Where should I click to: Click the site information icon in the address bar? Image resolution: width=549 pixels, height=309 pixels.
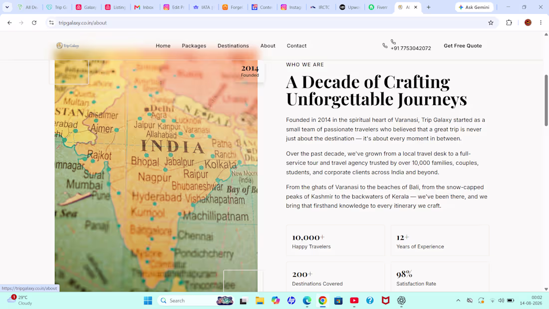tap(51, 23)
